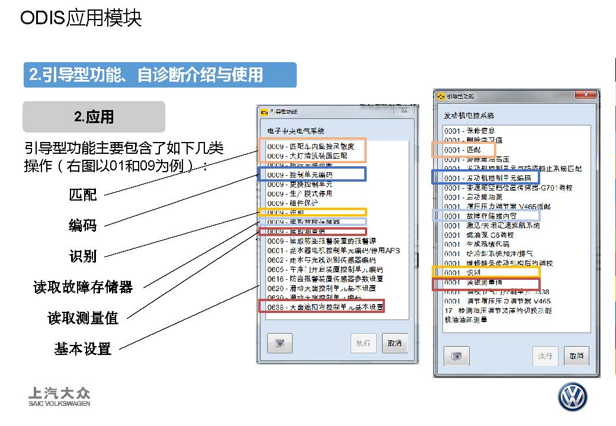Image resolution: width=616 pixels, height=426 pixels.
Task: Close the 发动机电控系统 guided functions dialog
Action: 585,95
